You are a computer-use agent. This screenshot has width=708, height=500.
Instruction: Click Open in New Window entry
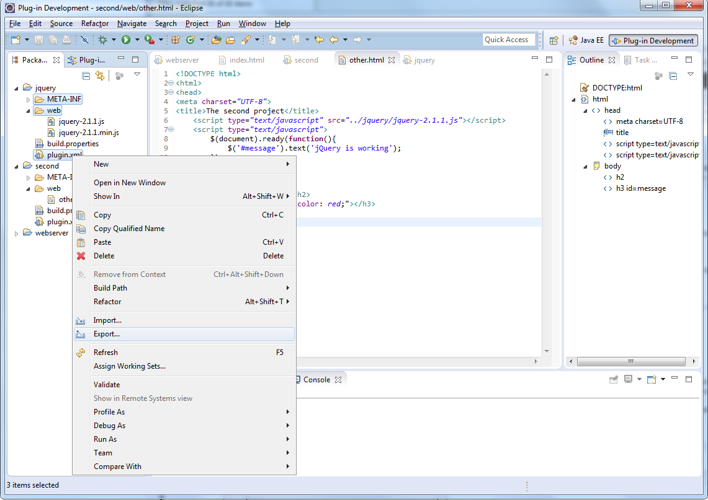pyautogui.click(x=184, y=183)
